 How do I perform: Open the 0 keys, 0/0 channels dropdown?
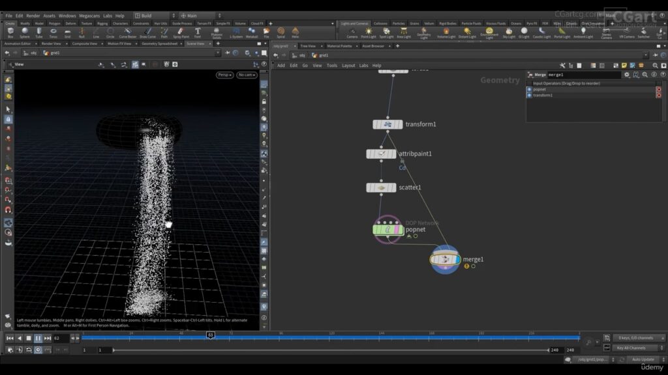(x=639, y=338)
